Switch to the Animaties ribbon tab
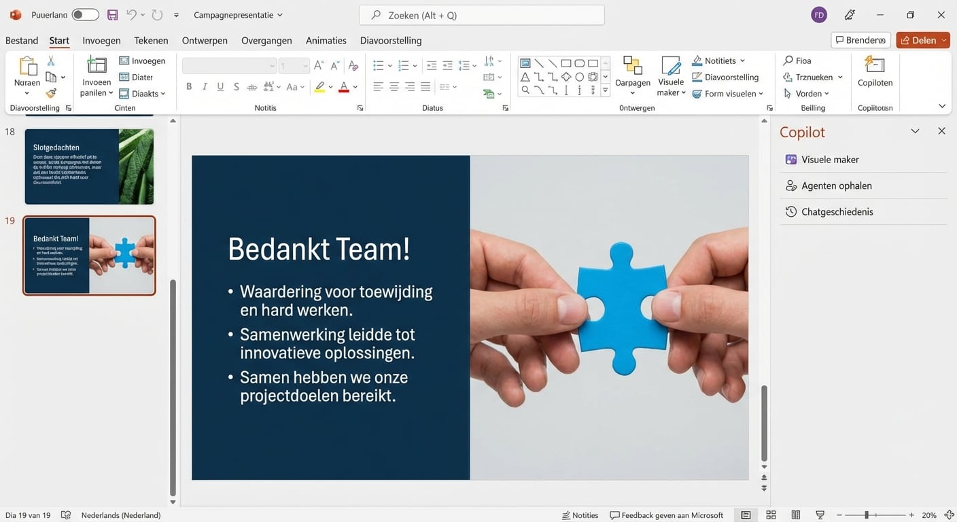The height and width of the screenshot is (522, 957). pos(326,40)
